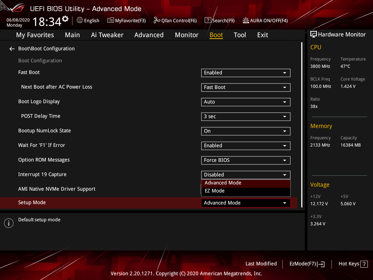Click the AURA light icon
This screenshot has height=280, width=373.
coord(246,20)
